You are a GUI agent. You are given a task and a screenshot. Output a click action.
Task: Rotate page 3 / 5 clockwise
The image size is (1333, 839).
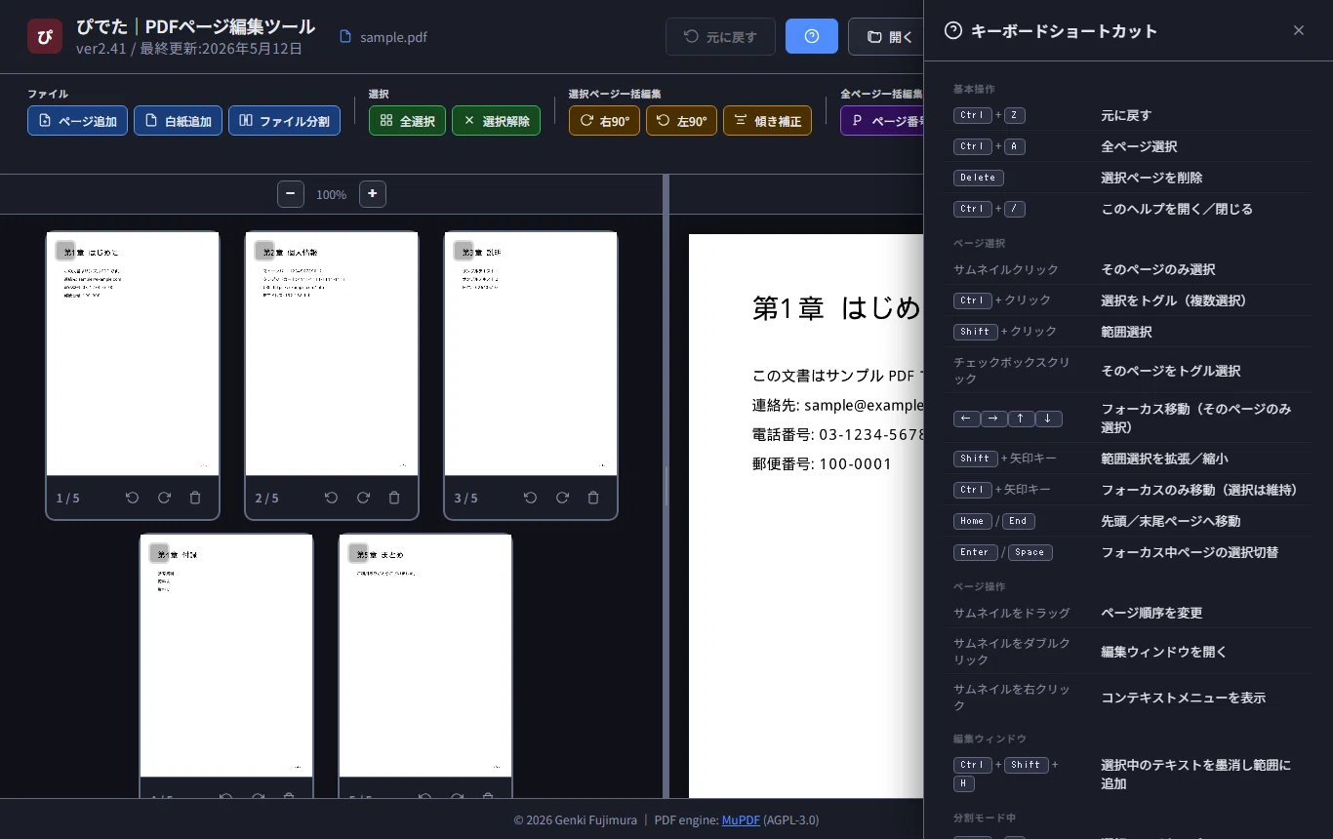[x=562, y=498]
